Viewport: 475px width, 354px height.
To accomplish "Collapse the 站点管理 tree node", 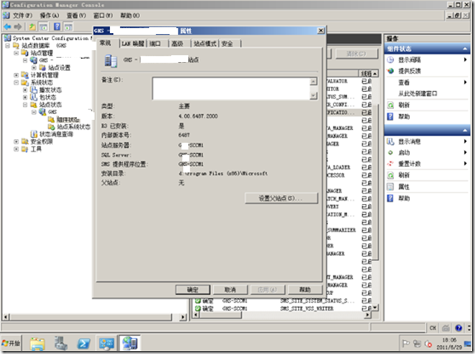I will [x=16, y=53].
